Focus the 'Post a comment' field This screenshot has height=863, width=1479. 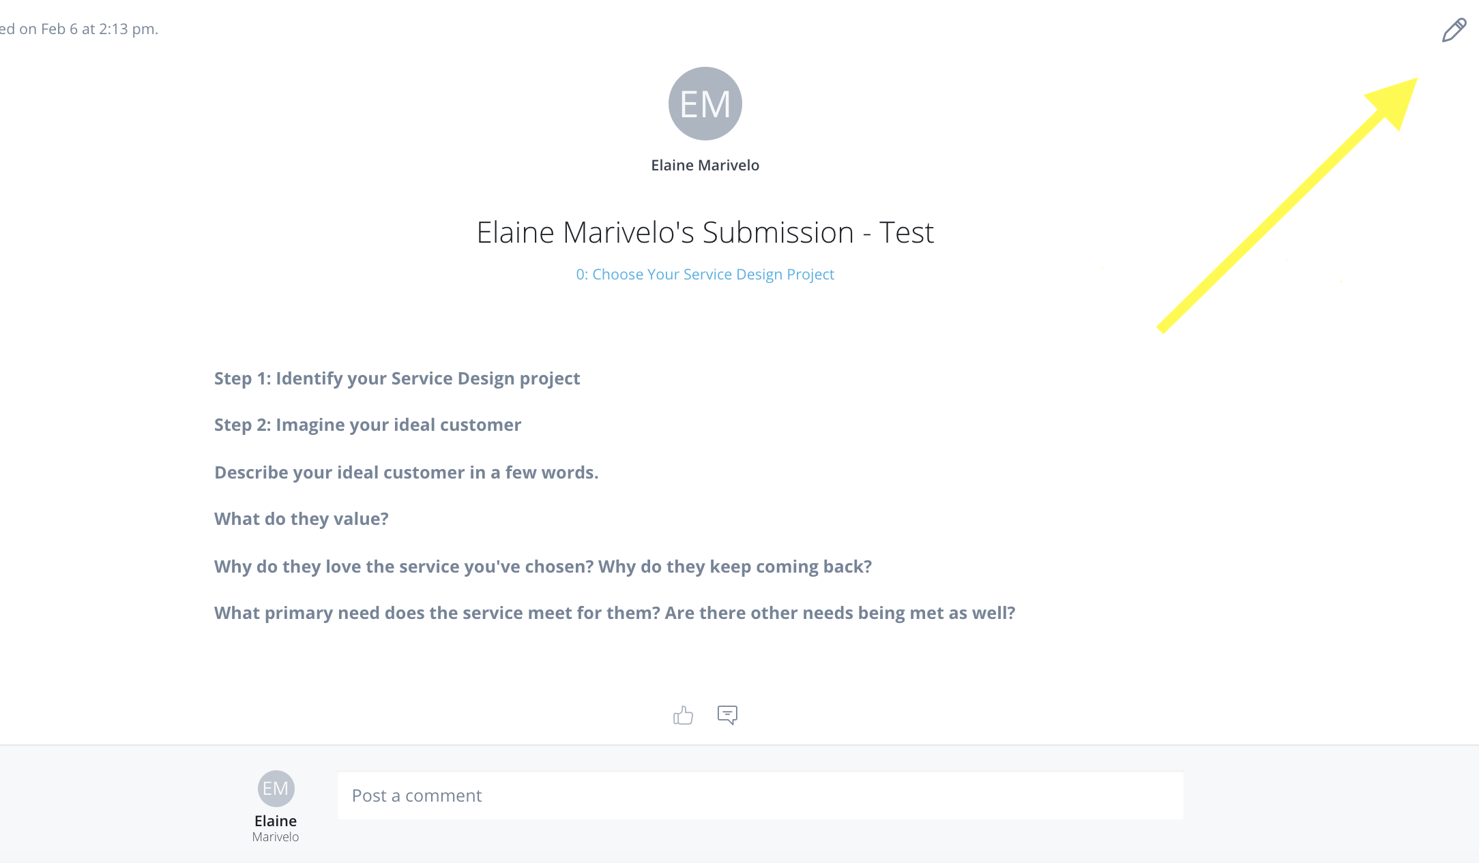760,796
